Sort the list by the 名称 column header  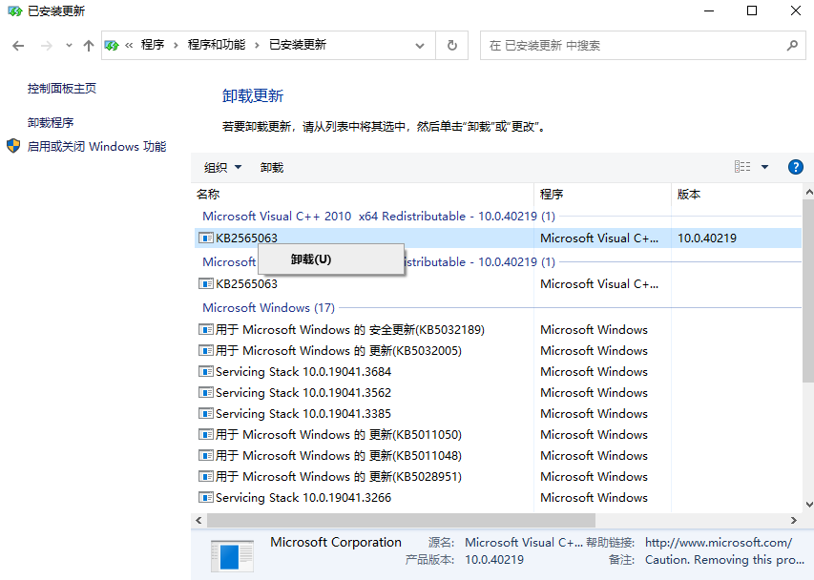point(363,194)
